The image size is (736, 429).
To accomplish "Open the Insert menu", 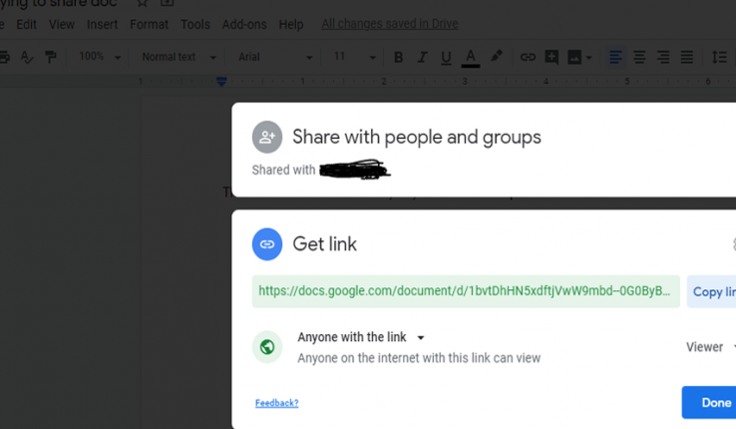I will click(102, 24).
